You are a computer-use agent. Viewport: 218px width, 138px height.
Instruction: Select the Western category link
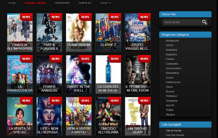tap(170, 114)
